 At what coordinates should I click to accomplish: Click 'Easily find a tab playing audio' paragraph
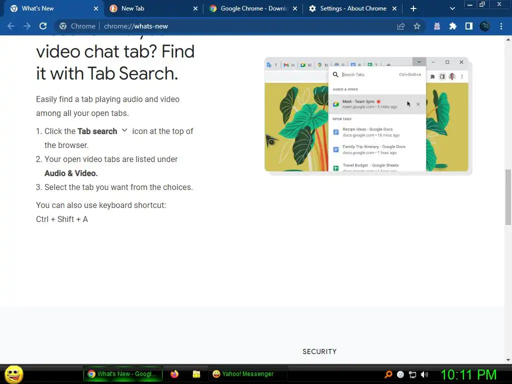[x=108, y=106]
